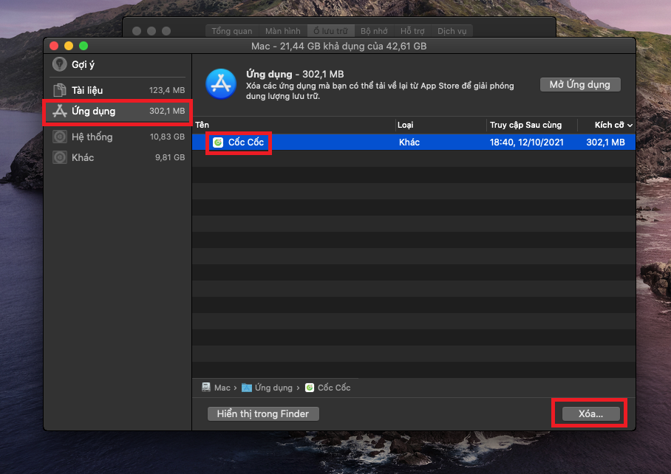
Task: Click the Mac disk icon in path bar
Action: point(206,388)
